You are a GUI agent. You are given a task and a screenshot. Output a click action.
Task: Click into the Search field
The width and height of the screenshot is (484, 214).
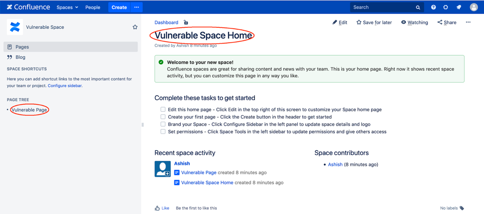tap(383, 7)
